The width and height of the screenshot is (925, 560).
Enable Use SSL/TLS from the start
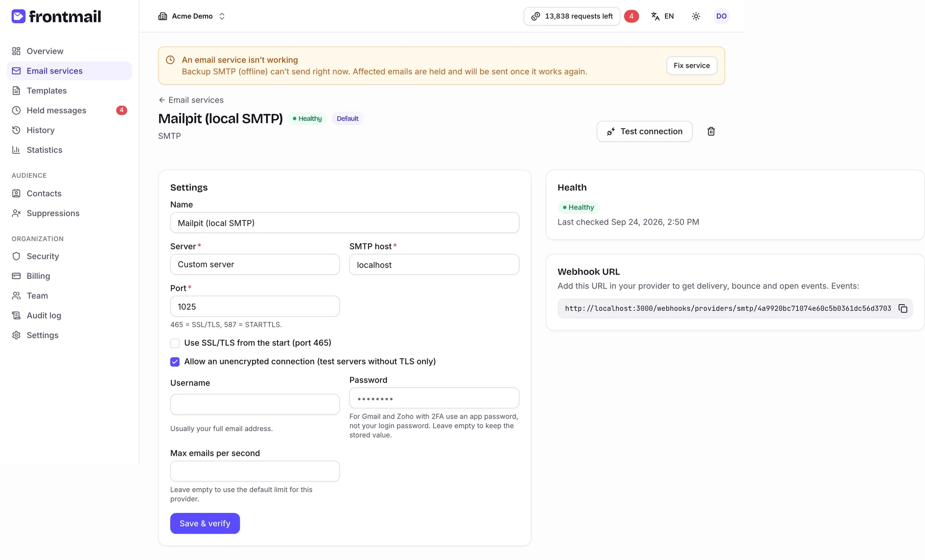[x=175, y=343]
